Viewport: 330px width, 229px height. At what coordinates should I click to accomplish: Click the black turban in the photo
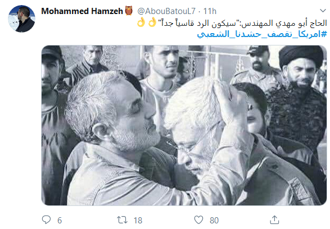tap(301, 55)
